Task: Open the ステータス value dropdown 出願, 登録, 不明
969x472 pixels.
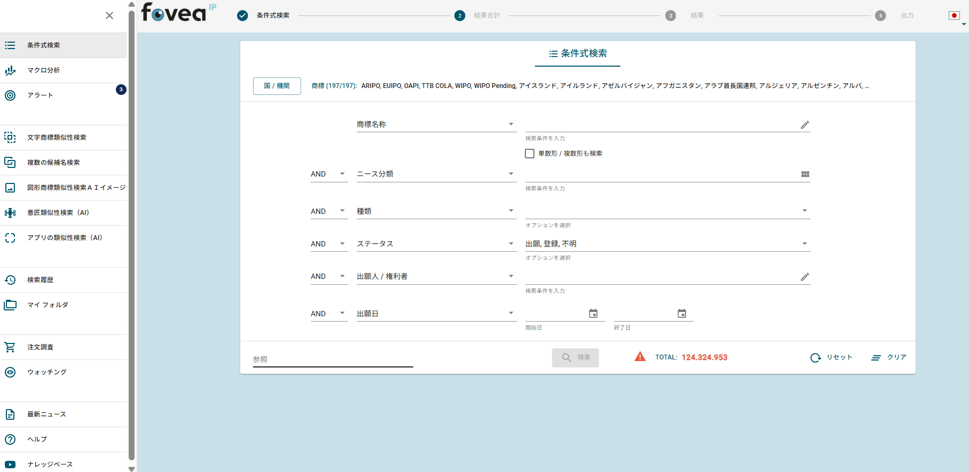Action: point(667,244)
